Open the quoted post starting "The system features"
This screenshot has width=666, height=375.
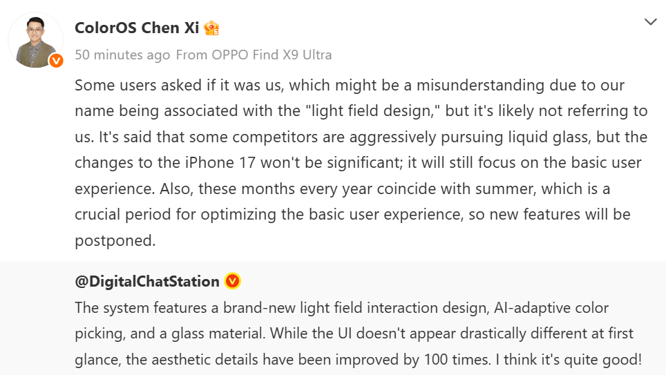[x=358, y=334]
